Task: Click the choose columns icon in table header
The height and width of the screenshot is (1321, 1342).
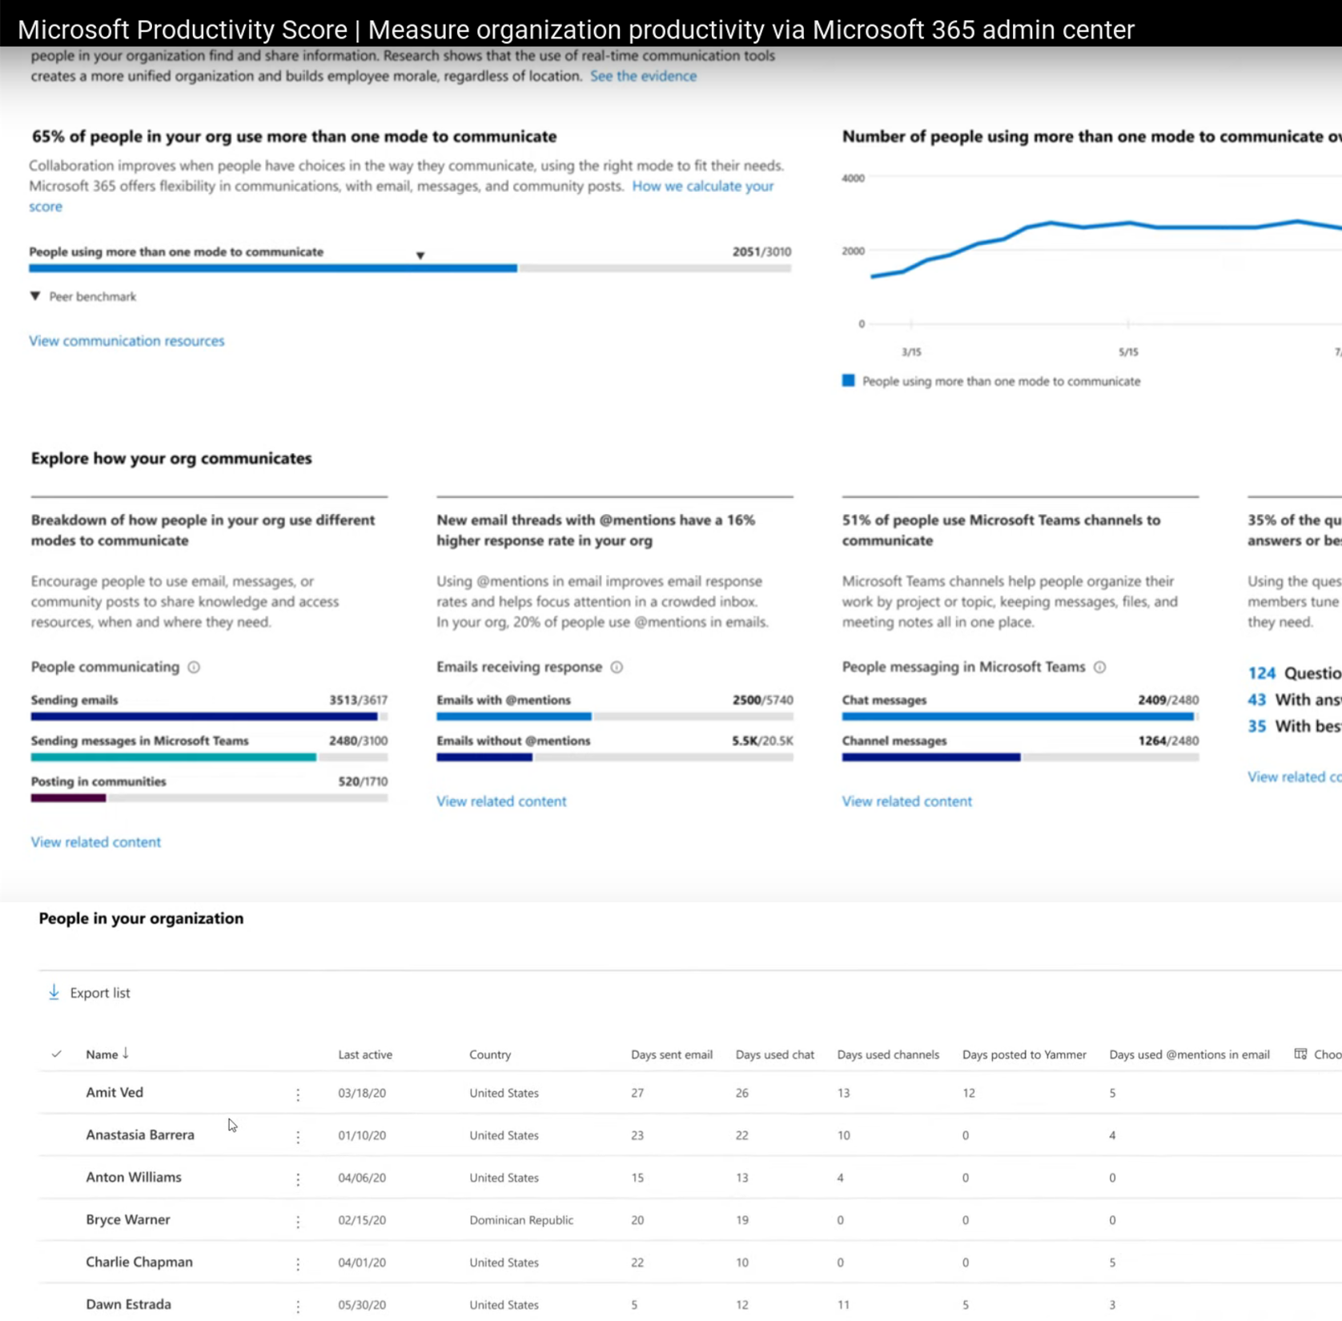Action: [1300, 1054]
